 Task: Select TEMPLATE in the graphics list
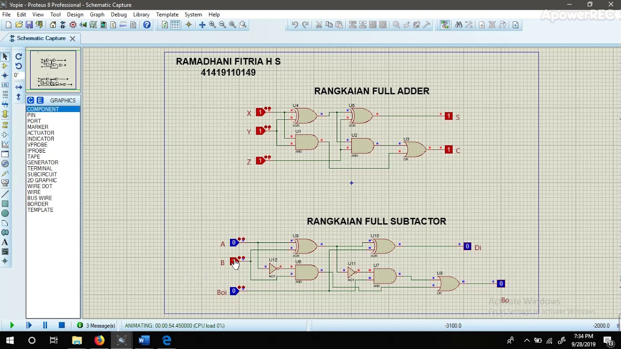pos(53,210)
